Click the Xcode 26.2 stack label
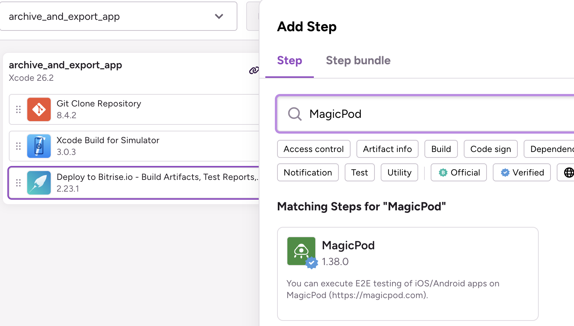 click(31, 78)
